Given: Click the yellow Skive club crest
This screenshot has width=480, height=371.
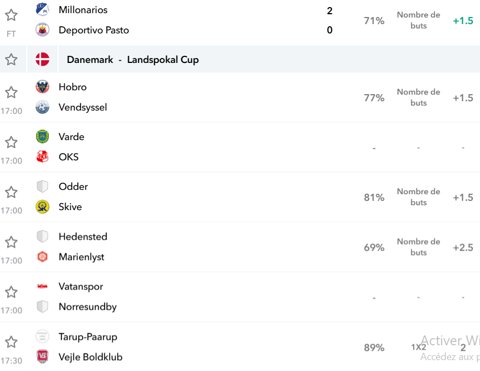Looking at the screenshot, I should click(x=42, y=207).
